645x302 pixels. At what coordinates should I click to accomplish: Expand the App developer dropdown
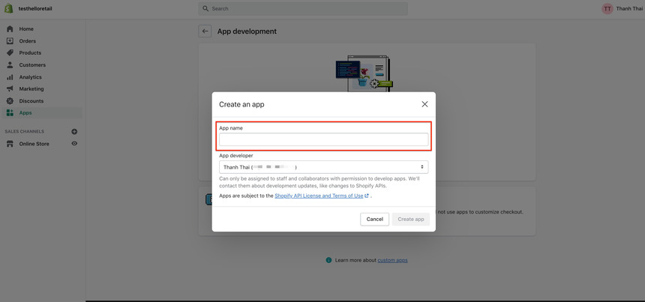(x=323, y=167)
